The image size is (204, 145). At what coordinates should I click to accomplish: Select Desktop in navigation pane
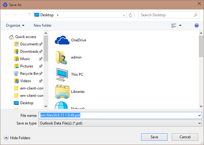pyautogui.click(x=24, y=103)
